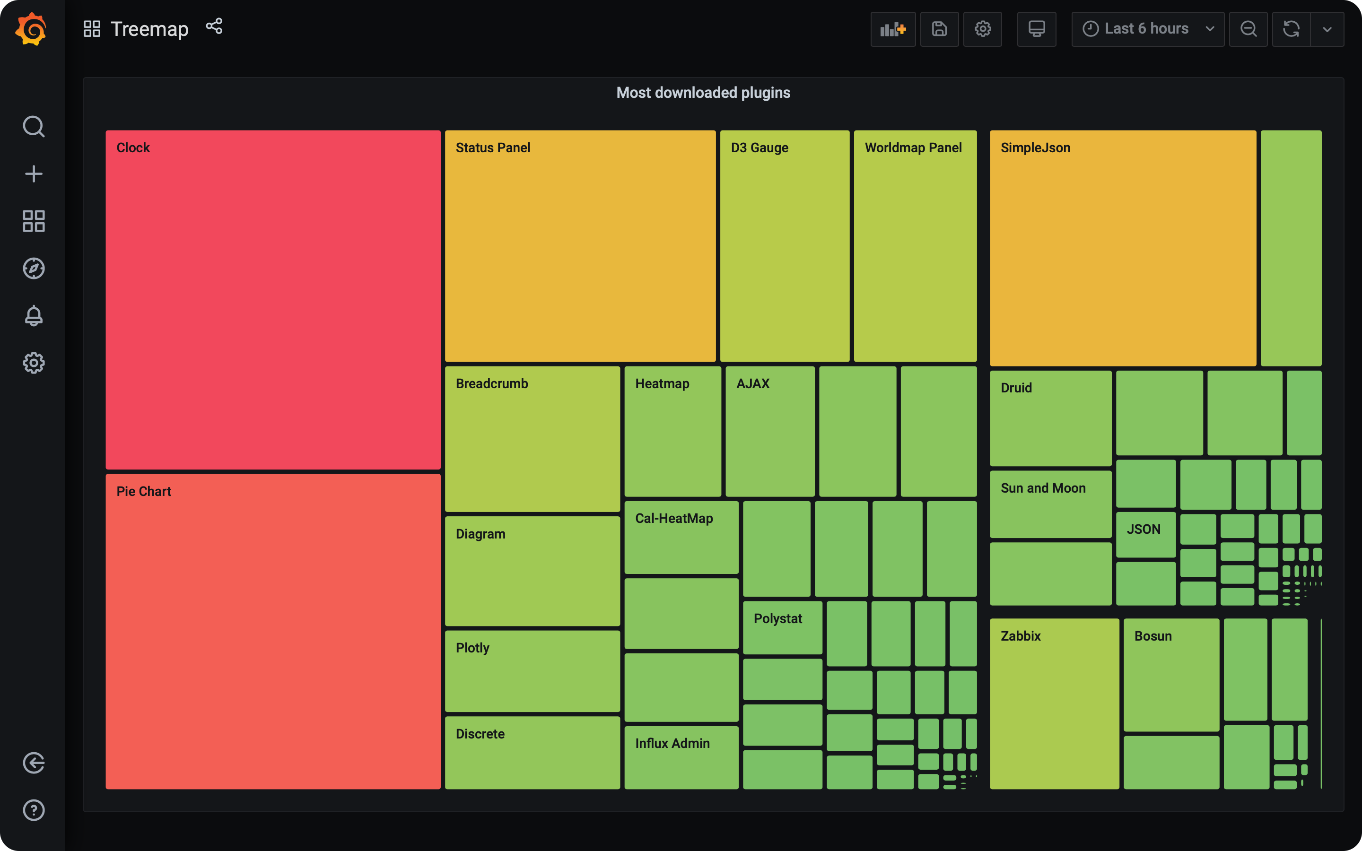Image resolution: width=1362 pixels, height=851 pixels.
Task: Select the Explore compass icon
Action: coord(34,269)
